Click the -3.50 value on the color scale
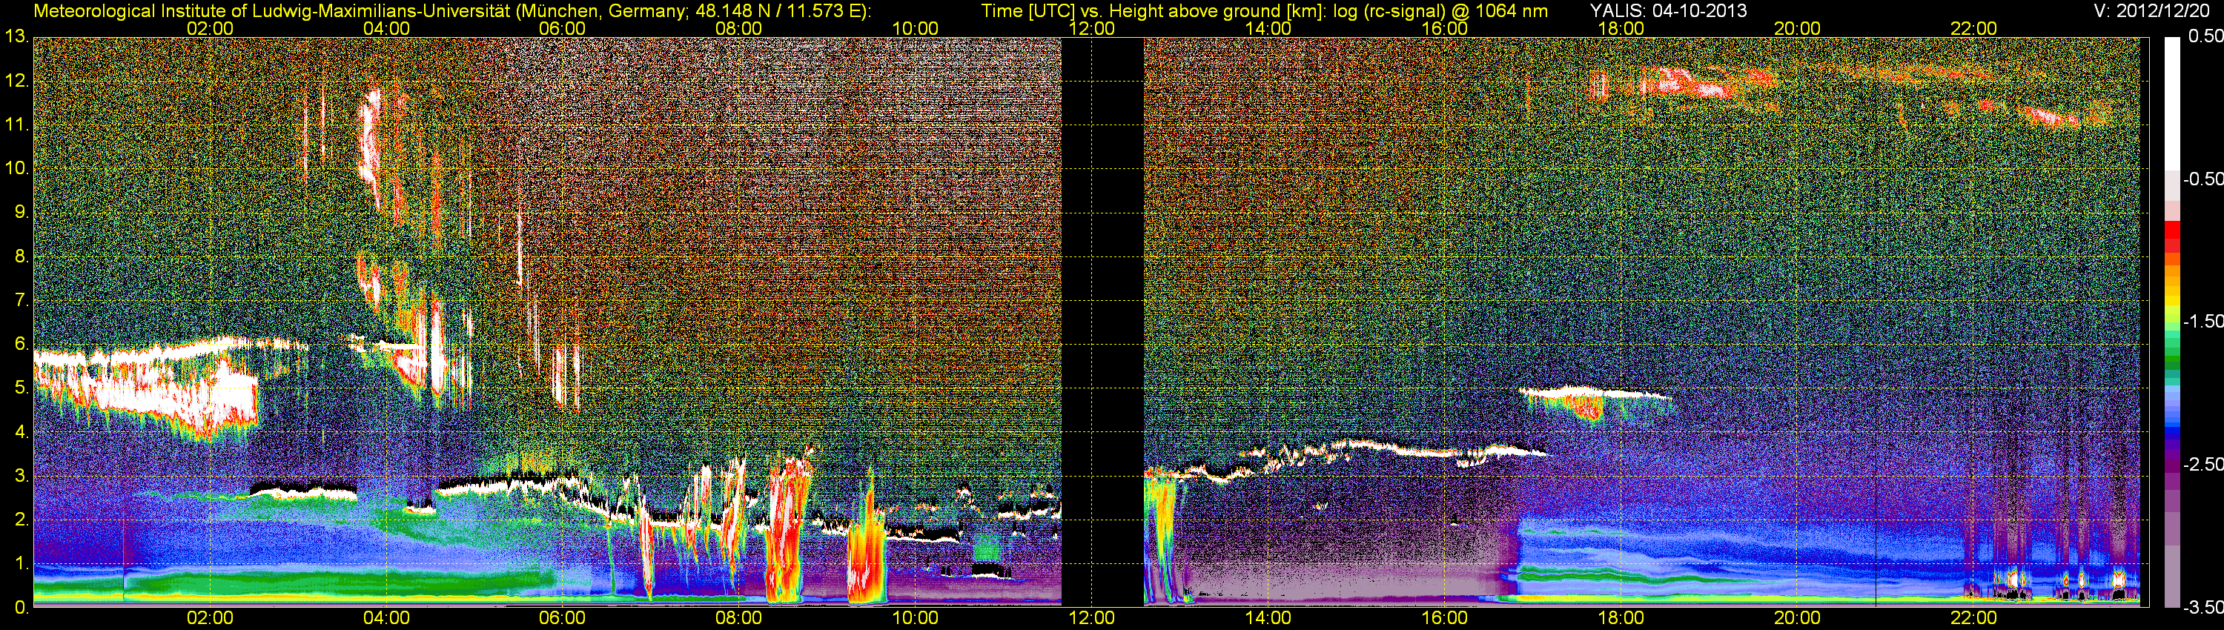This screenshot has width=2224, height=630. tap(2203, 608)
